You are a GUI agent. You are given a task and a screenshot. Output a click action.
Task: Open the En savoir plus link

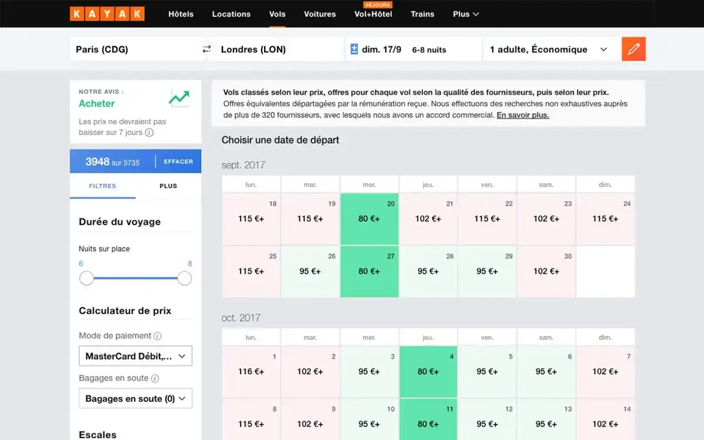point(523,115)
